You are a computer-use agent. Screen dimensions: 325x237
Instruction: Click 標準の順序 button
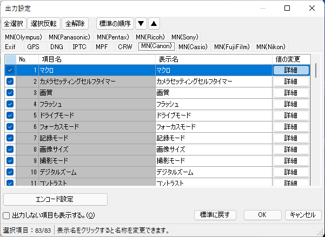click(x=114, y=23)
